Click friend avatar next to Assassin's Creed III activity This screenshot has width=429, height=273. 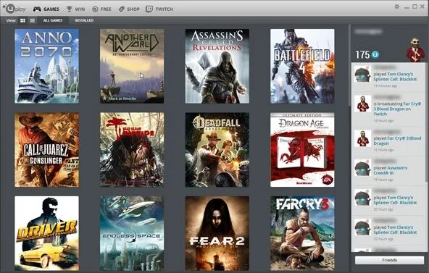tap(362, 168)
